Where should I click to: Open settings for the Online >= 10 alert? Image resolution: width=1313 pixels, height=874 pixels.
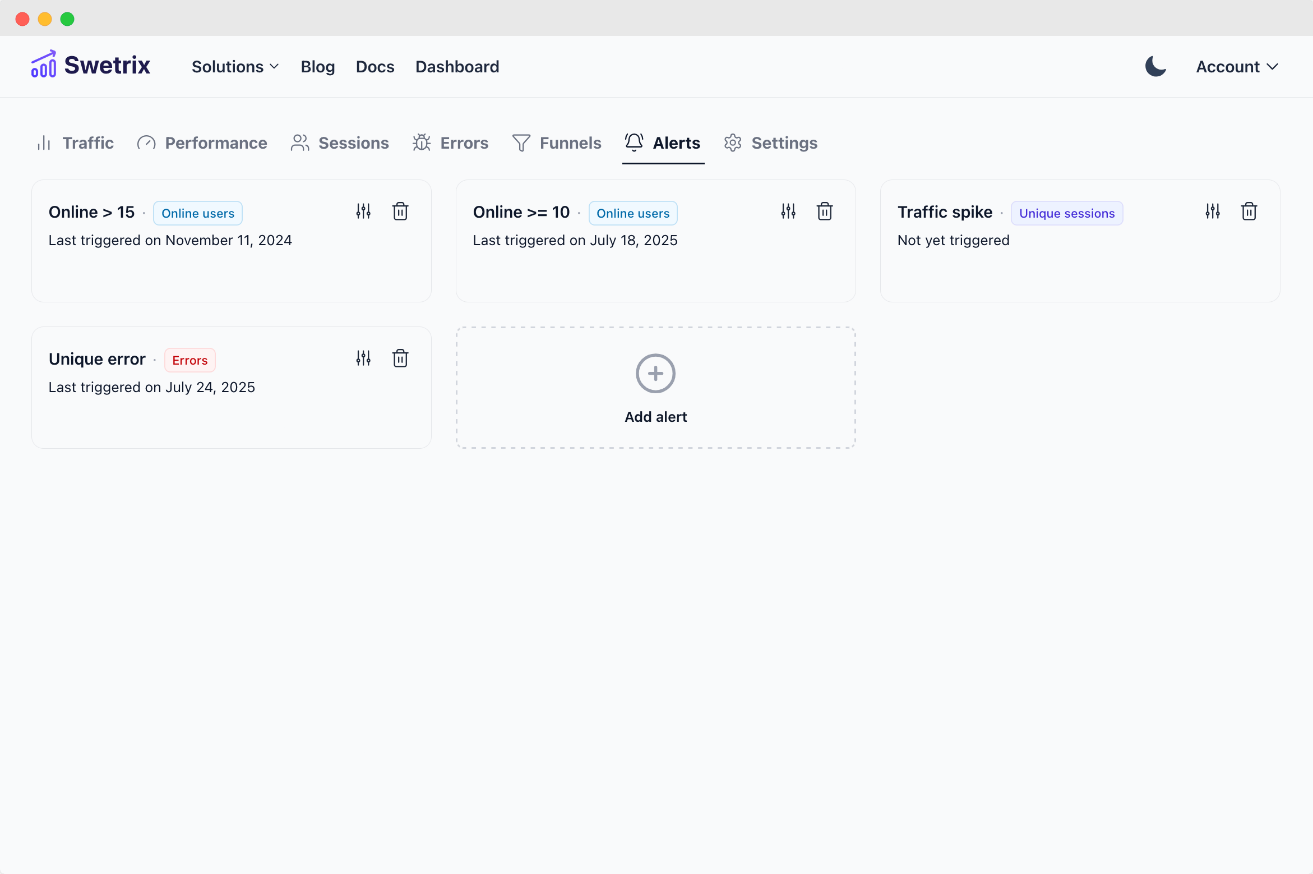pyautogui.click(x=788, y=211)
